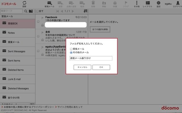Open the Junk E-mail folder
This screenshot has height=113, width=182.
[18, 79]
